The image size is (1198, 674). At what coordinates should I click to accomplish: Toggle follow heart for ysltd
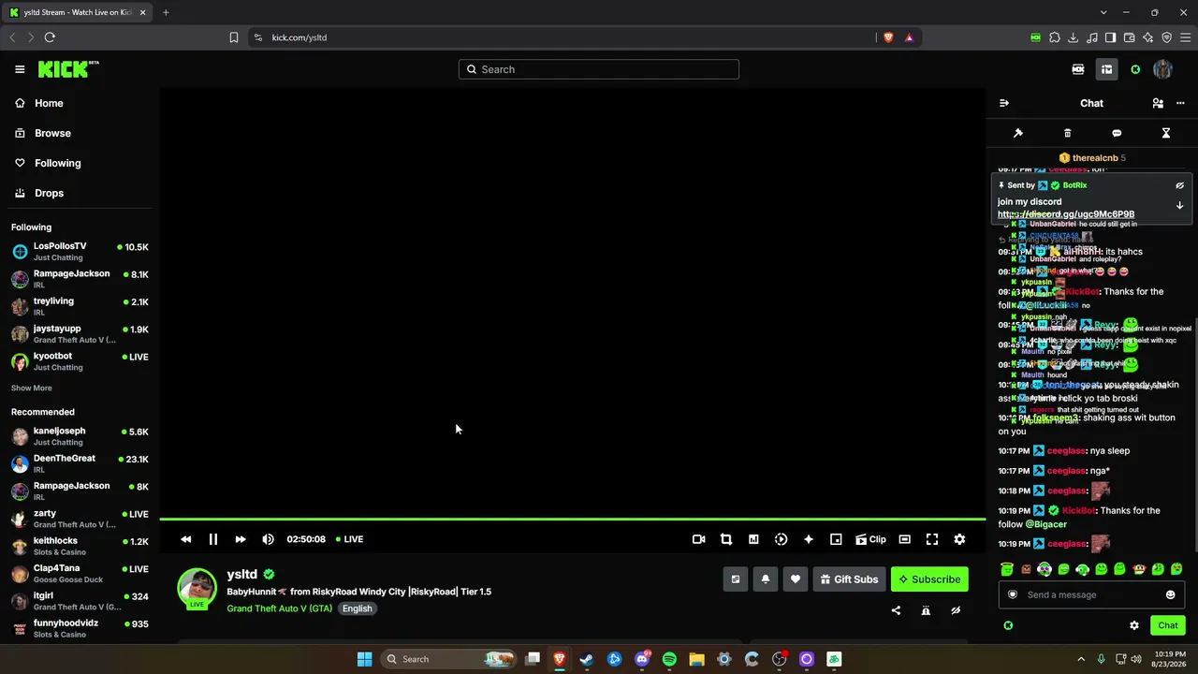[x=796, y=579]
